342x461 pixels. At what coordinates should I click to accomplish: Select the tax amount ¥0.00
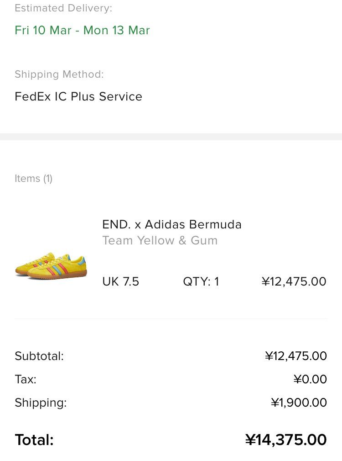pyautogui.click(x=310, y=379)
